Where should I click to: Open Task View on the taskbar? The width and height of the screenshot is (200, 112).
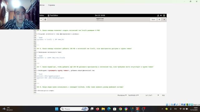point(92,109)
